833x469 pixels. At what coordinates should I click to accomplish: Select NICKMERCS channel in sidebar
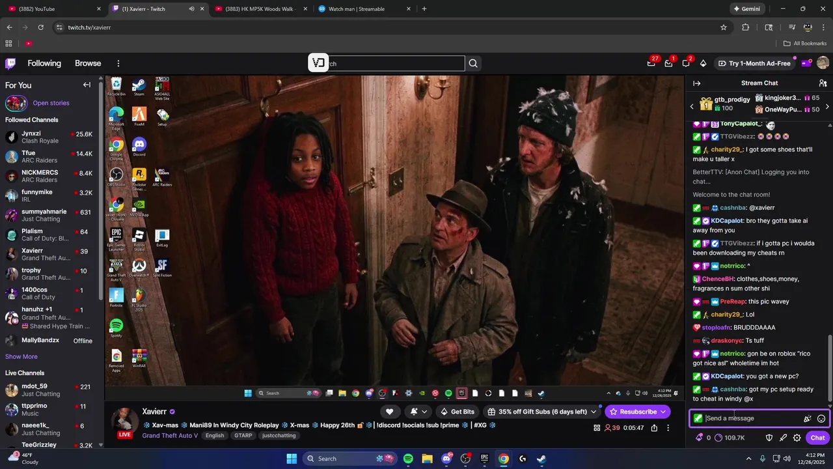coord(51,176)
